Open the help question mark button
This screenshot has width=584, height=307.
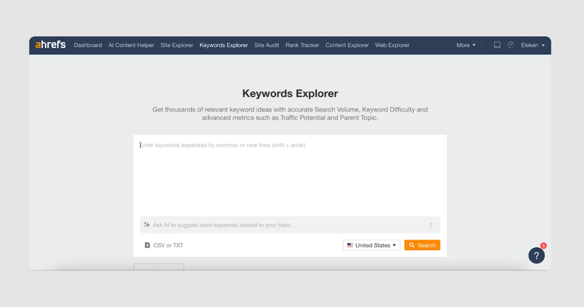(537, 256)
